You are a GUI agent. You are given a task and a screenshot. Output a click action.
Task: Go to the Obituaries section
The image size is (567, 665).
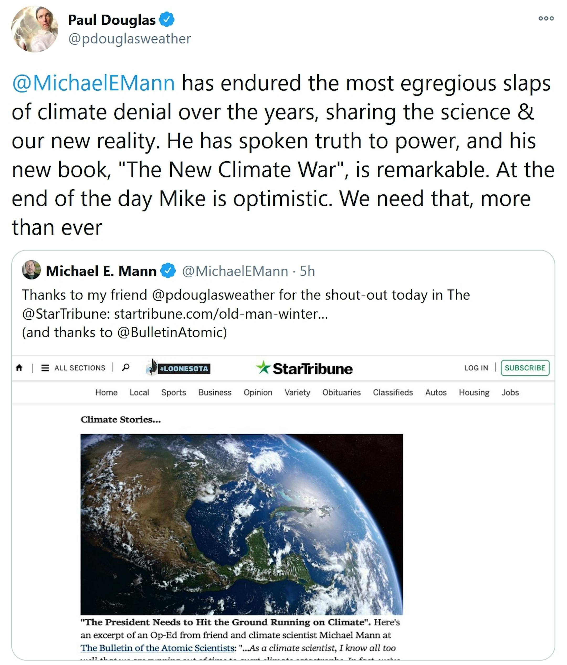click(341, 392)
